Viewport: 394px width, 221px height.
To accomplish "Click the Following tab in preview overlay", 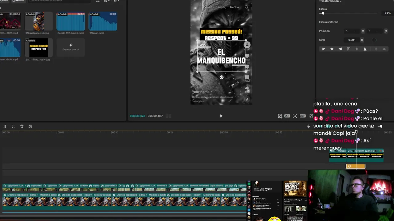I will click(x=221, y=7).
